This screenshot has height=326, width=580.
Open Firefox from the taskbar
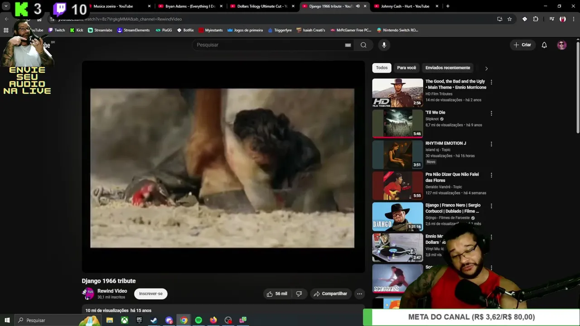(x=213, y=320)
